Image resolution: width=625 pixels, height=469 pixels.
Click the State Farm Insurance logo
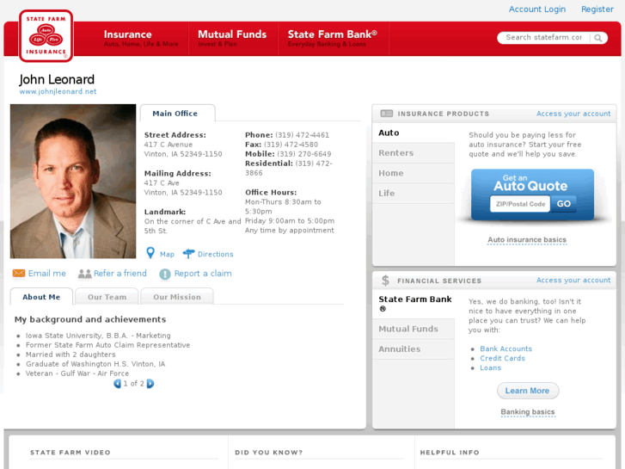(x=46, y=36)
